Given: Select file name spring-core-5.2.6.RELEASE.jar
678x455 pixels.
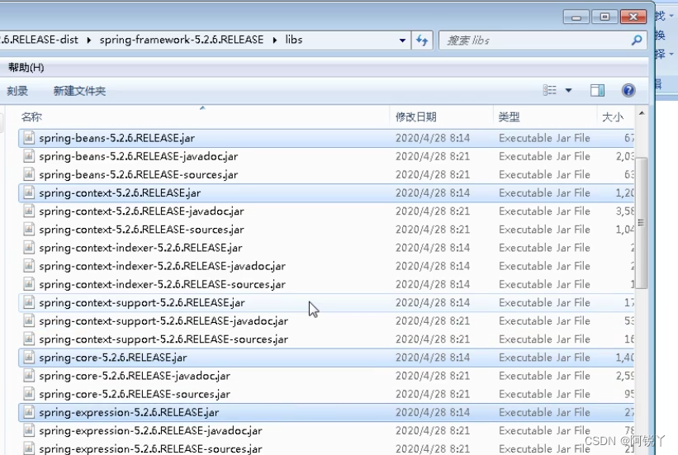Looking at the screenshot, I should point(113,358).
